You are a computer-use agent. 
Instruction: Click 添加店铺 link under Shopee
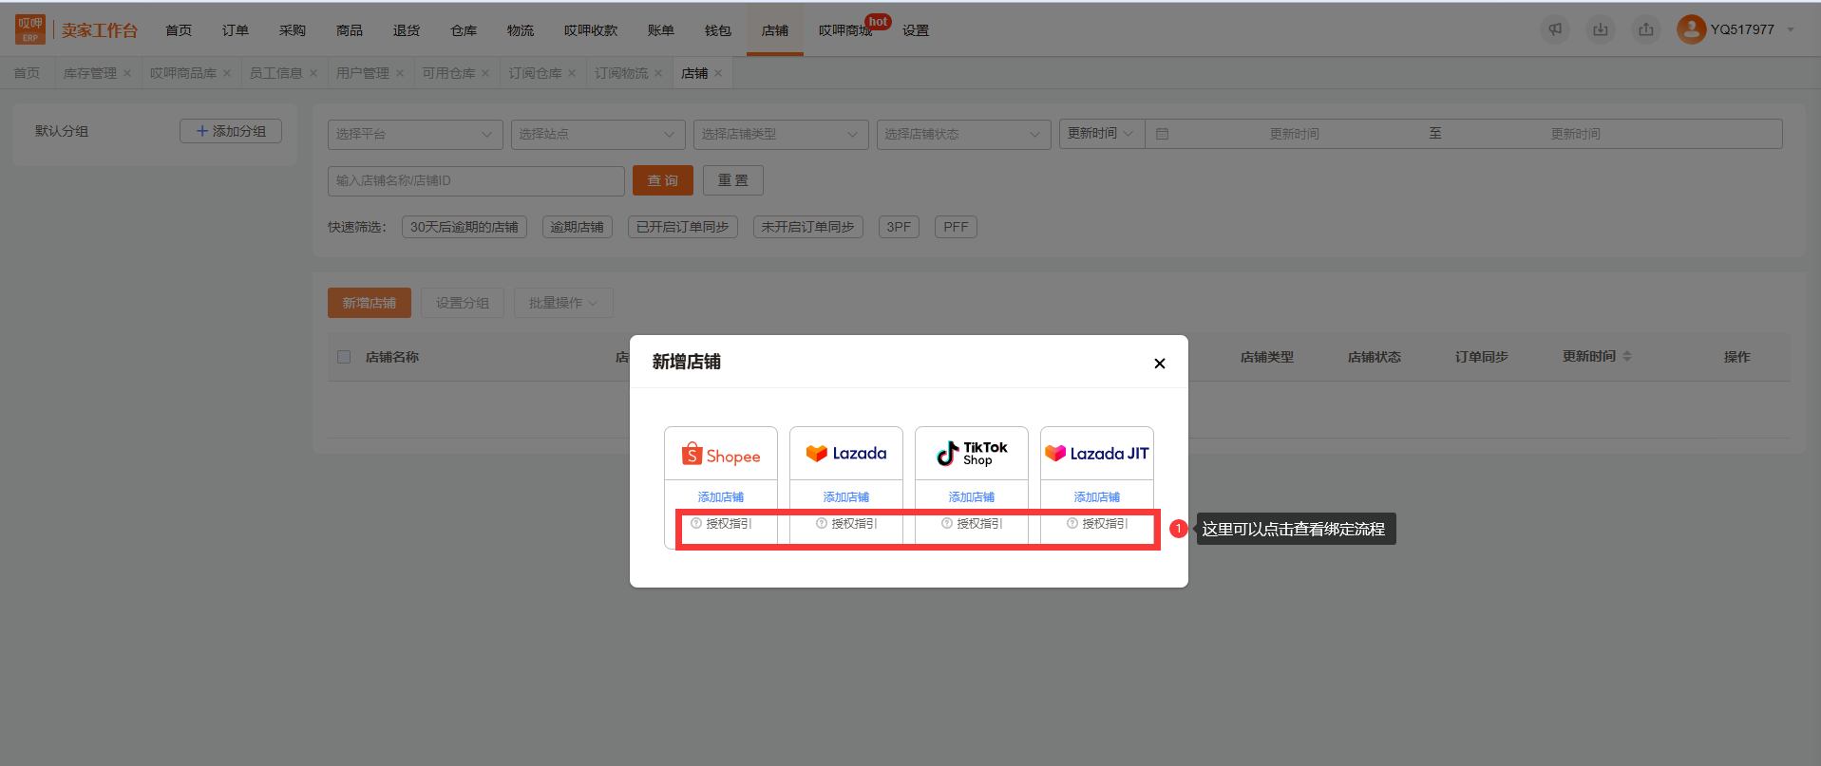[721, 497]
